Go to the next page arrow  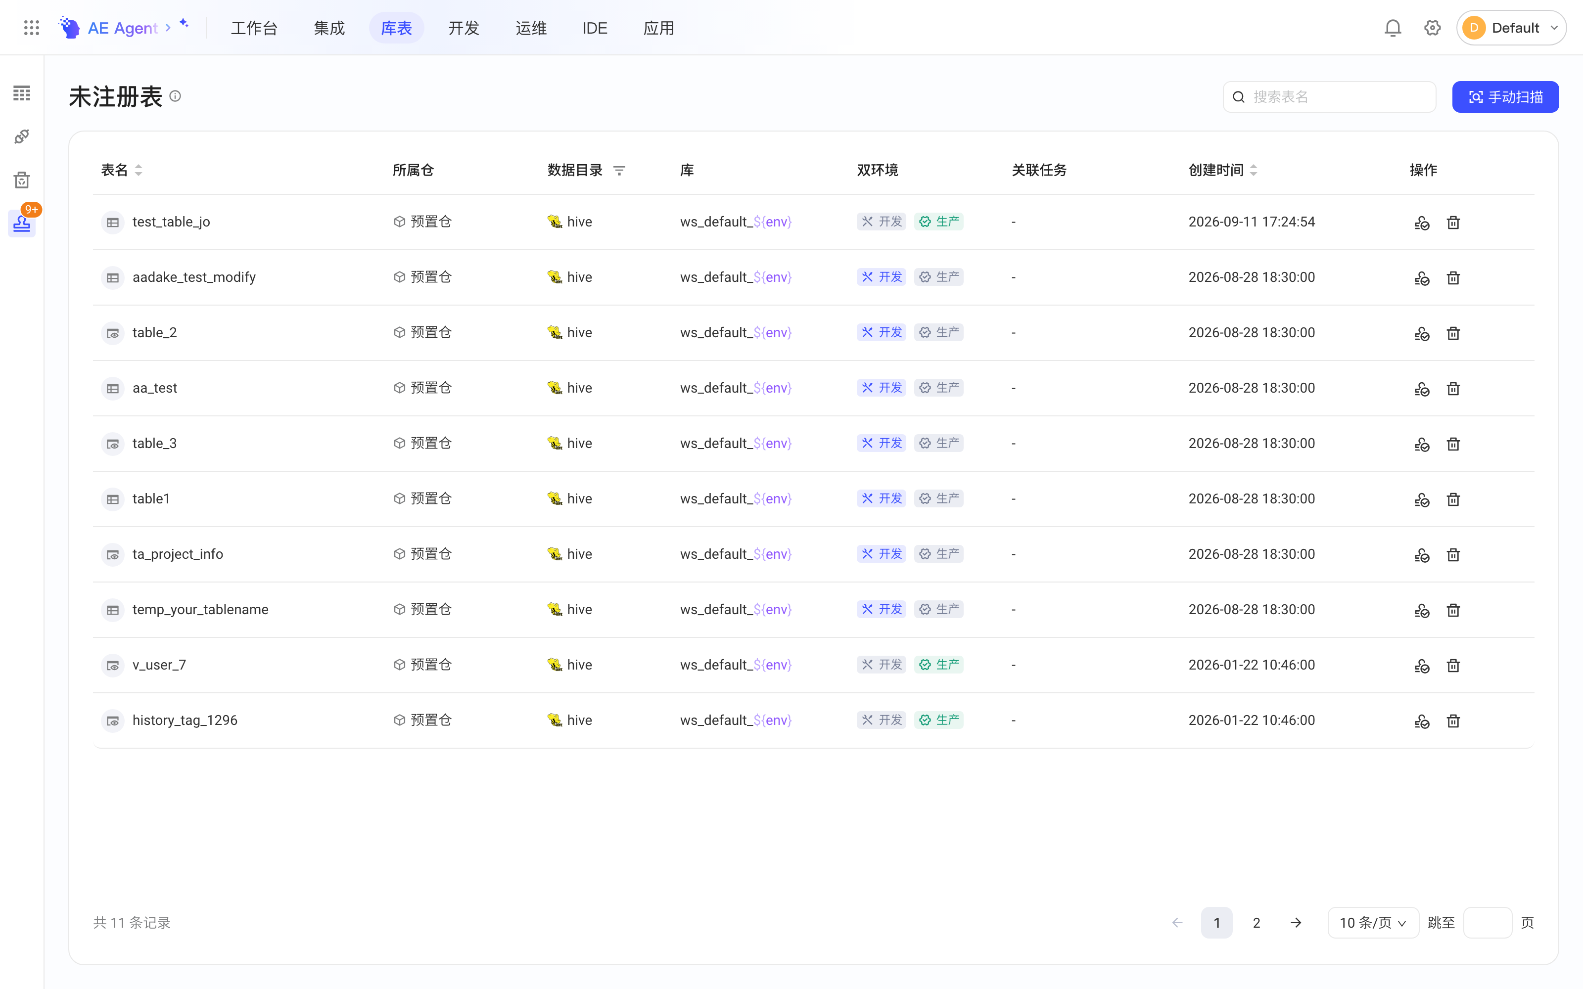click(1296, 922)
